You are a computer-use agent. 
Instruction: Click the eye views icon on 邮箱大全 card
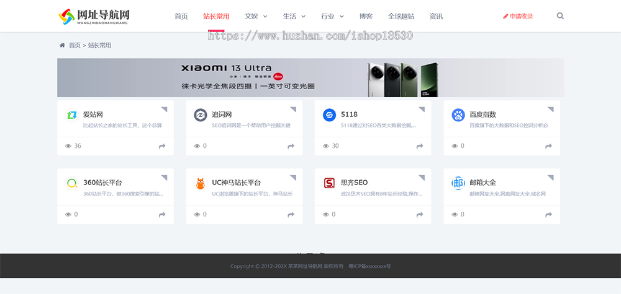click(x=455, y=214)
